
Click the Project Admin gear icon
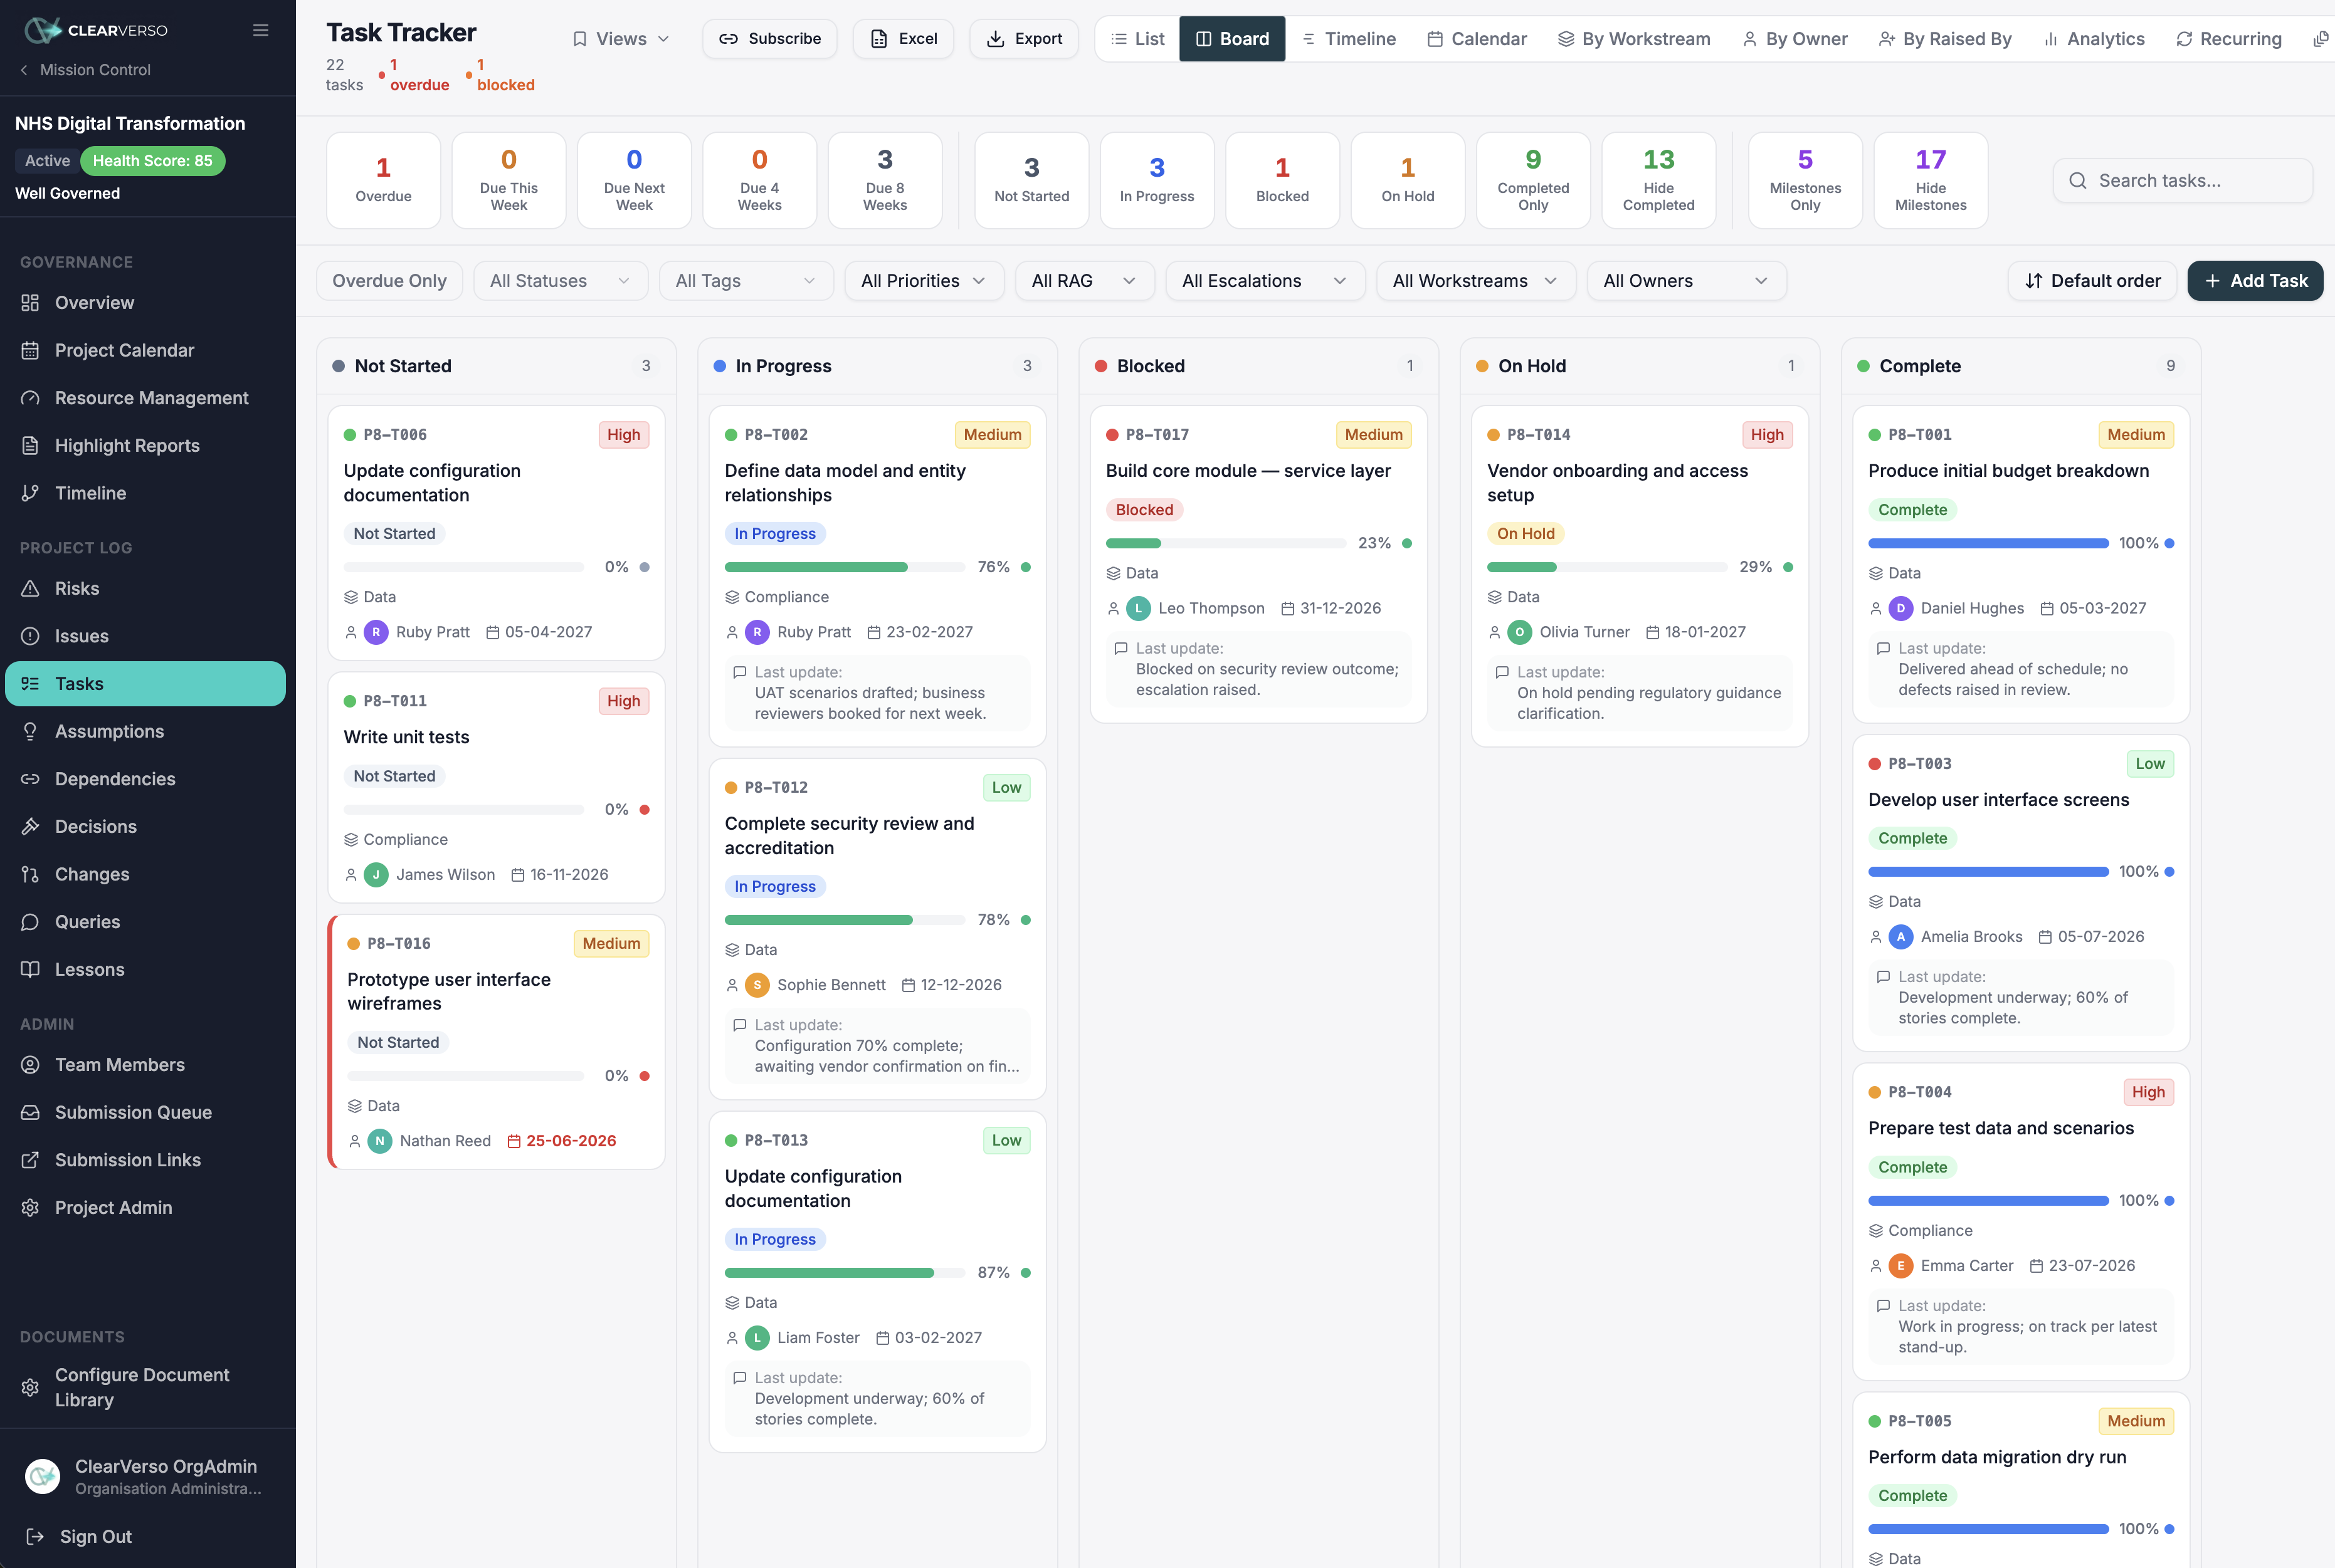pyautogui.click(x=30, y=1207)
